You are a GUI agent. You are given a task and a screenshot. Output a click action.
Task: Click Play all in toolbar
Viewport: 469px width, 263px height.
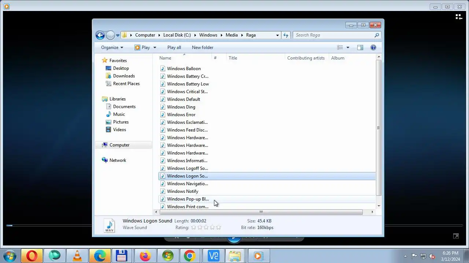[174, 47]
